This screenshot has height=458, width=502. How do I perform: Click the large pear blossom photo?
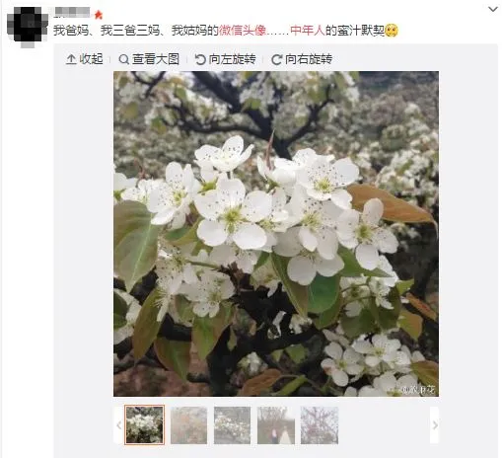(x=276, y=234)
